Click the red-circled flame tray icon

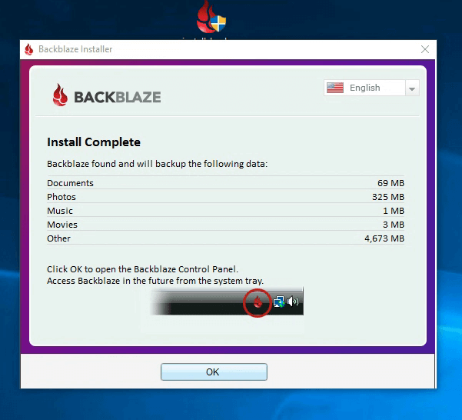258,303
